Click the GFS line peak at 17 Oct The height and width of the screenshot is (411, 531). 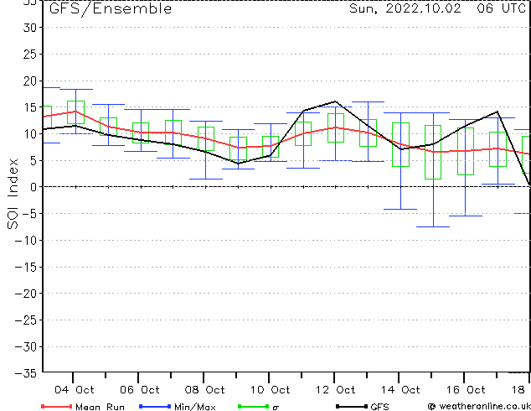coord(497,112)
